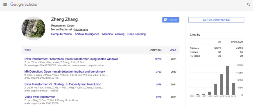Click arXiv preprint arXiv:2111.09883 text

[x=41, y=91]
